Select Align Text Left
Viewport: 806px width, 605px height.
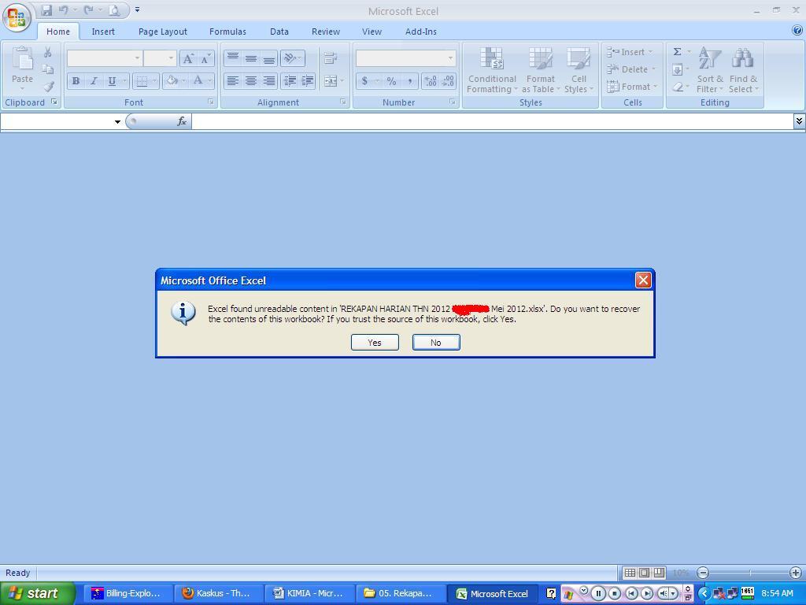(x=233, y=81)
